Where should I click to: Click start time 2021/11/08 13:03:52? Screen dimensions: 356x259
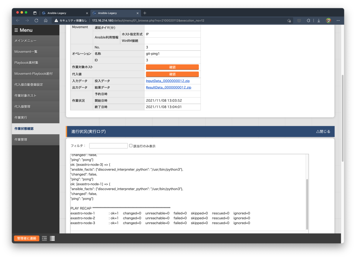pos(164,101)
